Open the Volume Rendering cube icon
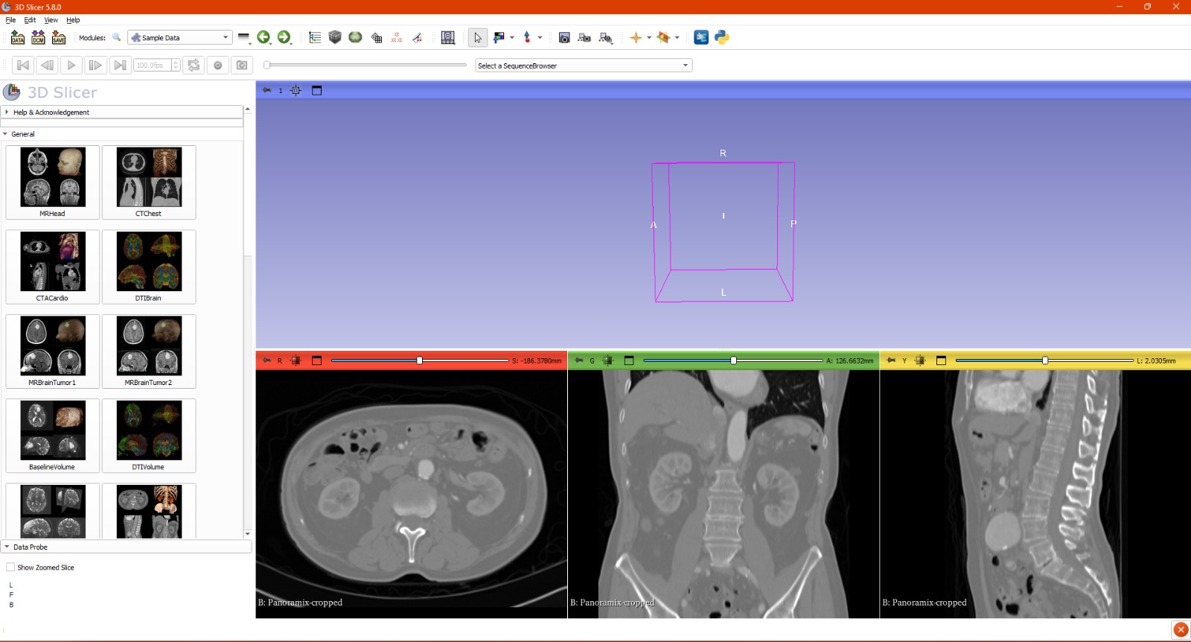 coord(335,37)
